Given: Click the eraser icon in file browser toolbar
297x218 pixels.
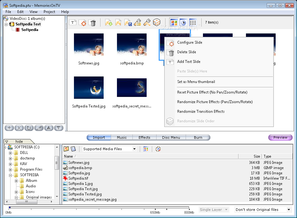Looking at the screenshot, I should tap(158, 149).
